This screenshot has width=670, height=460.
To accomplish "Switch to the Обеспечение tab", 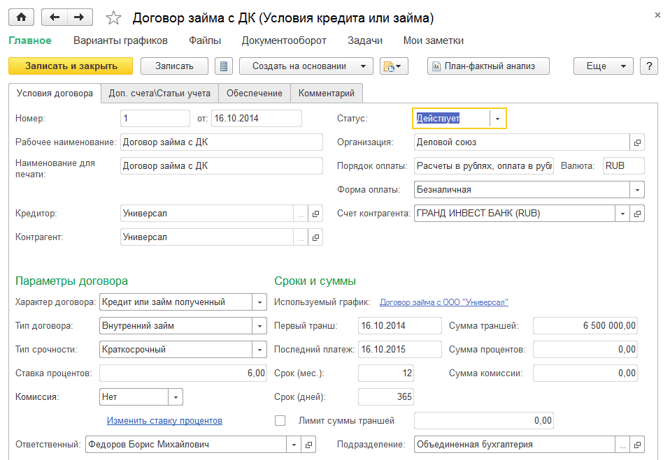I will click(255, 93).
